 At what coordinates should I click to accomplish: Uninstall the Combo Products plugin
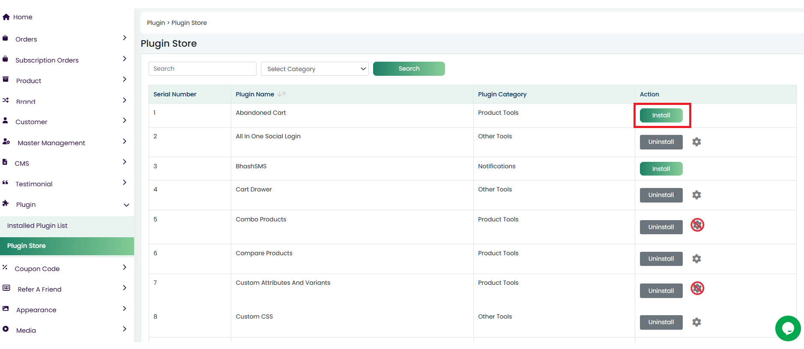point(661,227)
